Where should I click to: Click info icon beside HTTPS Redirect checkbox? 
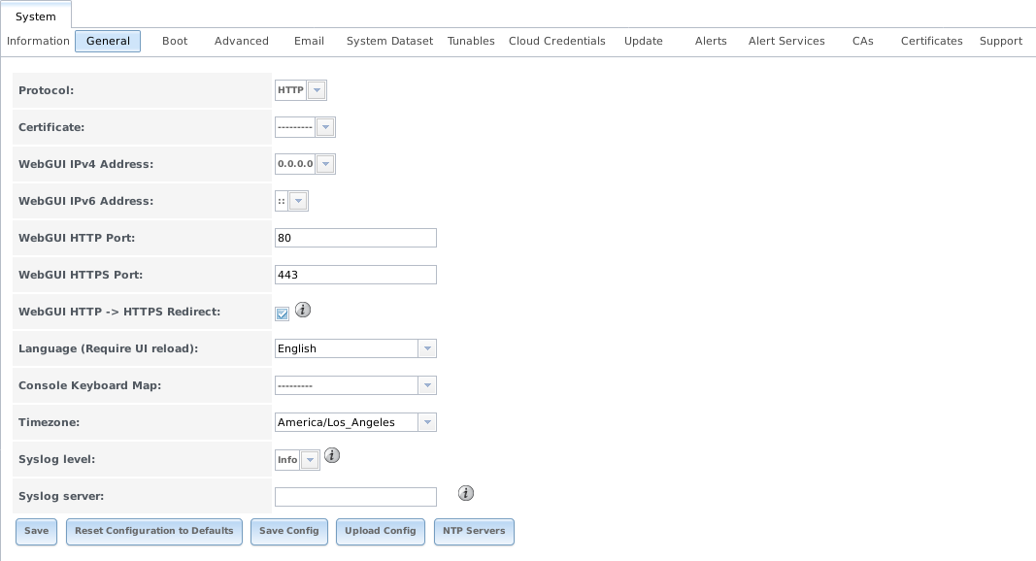pyautogui.click(x=302, y=311)
